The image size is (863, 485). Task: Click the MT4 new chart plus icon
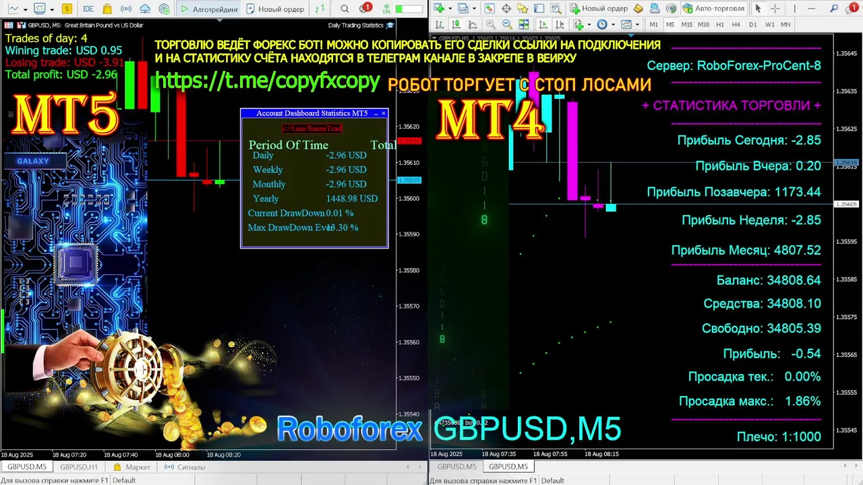[439, 9]
